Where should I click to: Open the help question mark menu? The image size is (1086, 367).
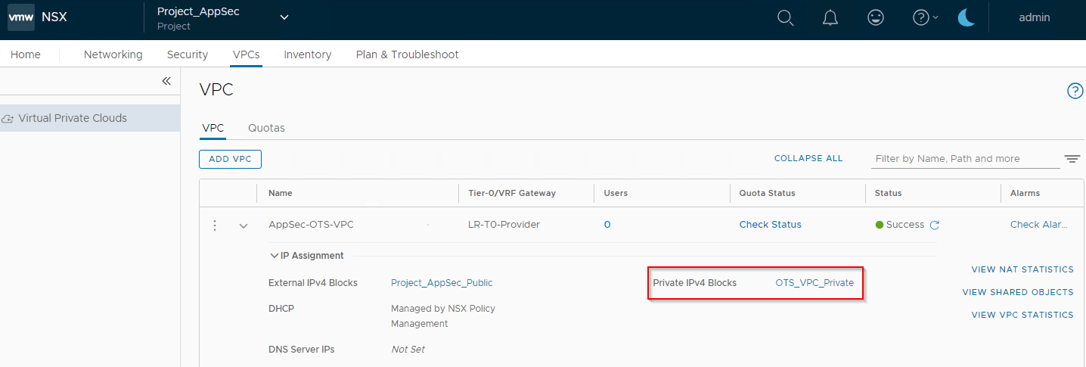point(926,17)
